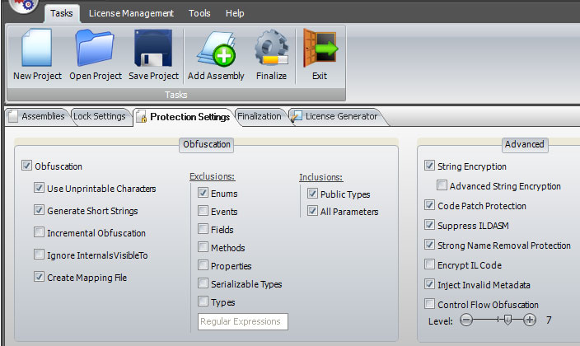Image resolution: width=580 pixels, height=346 pixels.
Task: Check the Events exclusion
Action: point(203,210)
